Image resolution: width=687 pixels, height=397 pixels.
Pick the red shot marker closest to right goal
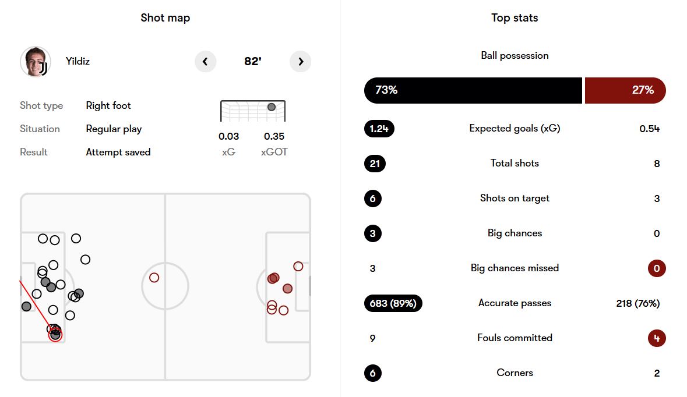tap(298, 266)
